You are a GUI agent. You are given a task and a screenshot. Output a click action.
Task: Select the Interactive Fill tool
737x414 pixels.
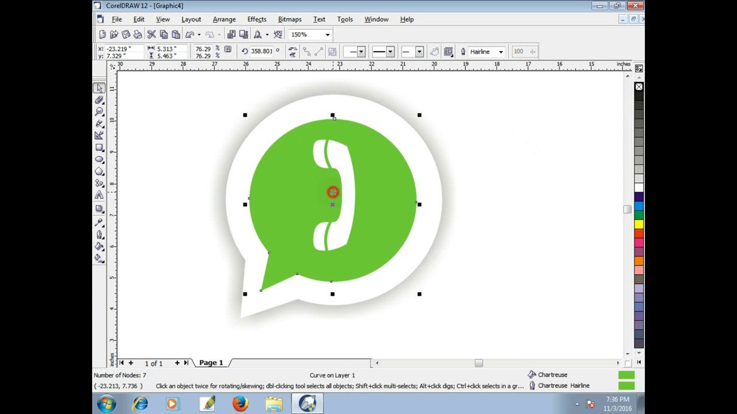click(x=99, y=259)
